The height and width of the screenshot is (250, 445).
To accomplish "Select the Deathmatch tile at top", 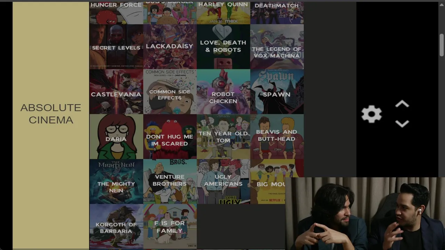I will pos(277,13).
